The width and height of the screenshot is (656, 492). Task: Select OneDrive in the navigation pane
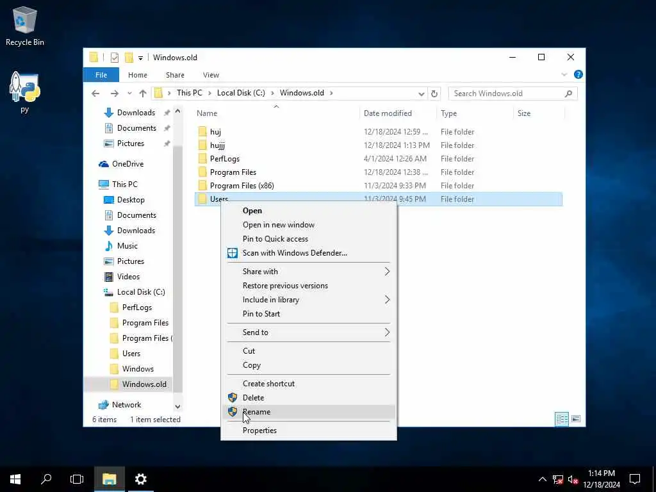[x=127, y=164]
